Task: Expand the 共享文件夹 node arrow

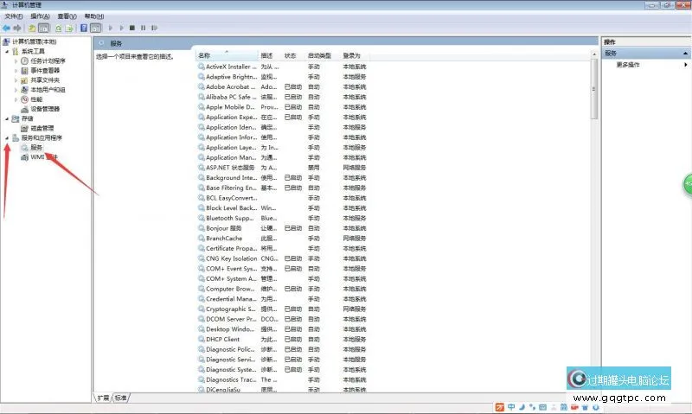Action: pos(16,80)
